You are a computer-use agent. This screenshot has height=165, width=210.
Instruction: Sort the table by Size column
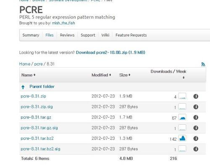click(x=125, y=75)
